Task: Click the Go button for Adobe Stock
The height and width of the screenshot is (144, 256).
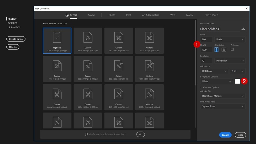Action: click(141, 134)
